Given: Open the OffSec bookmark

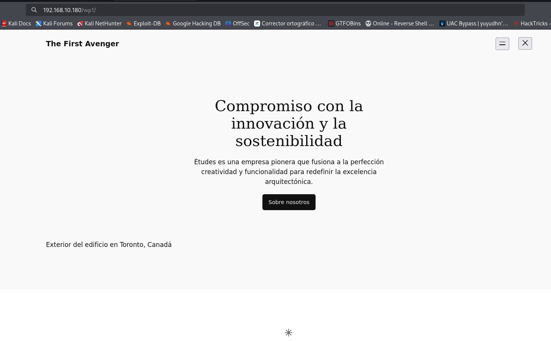Looking at the screenshot, I should pos(237,24).
